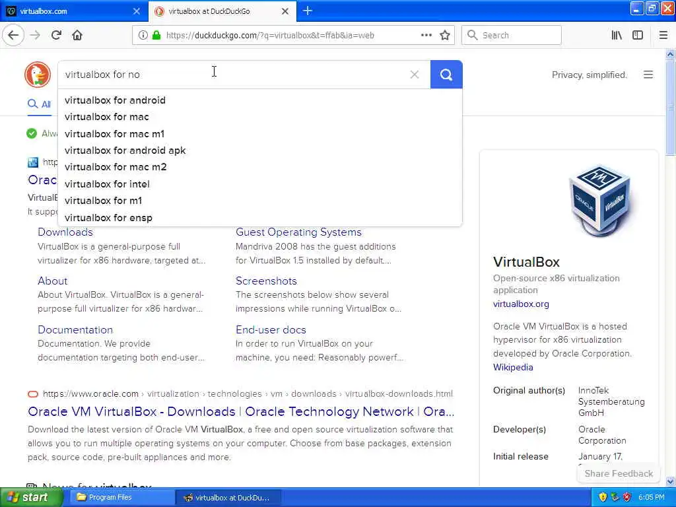
Task: Click the VirtualBox cube logo image
Action: coord(601,201)
